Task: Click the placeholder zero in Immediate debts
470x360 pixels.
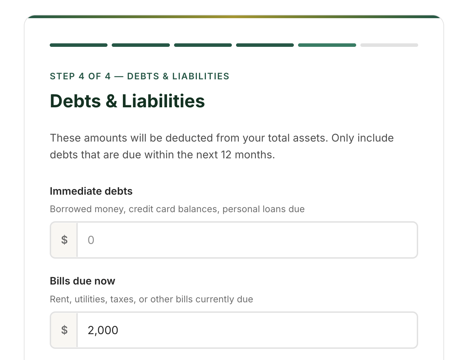Action: point(91,240)
